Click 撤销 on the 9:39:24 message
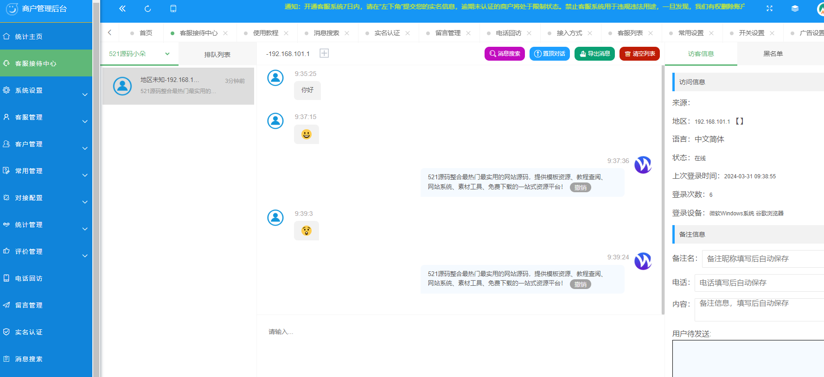The height and width of the screenshot is (377, 824). 581,284
